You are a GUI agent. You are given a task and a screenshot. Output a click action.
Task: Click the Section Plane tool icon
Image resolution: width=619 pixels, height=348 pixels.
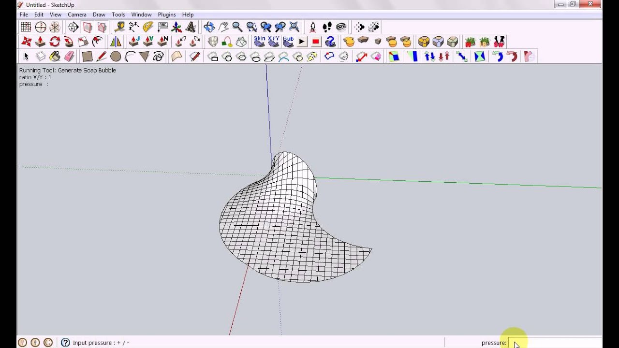pyautogui.click(x=73, y=27)
